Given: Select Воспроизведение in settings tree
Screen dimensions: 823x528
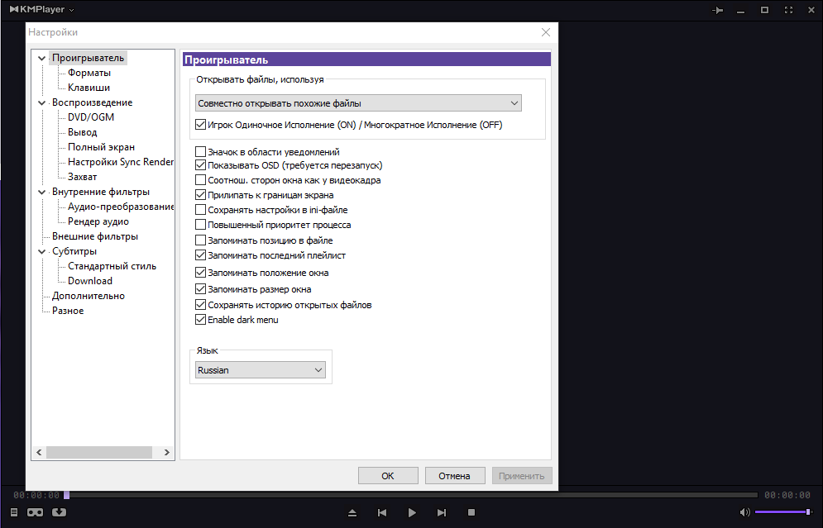Looking at the screenshot, I should point(93,102).
